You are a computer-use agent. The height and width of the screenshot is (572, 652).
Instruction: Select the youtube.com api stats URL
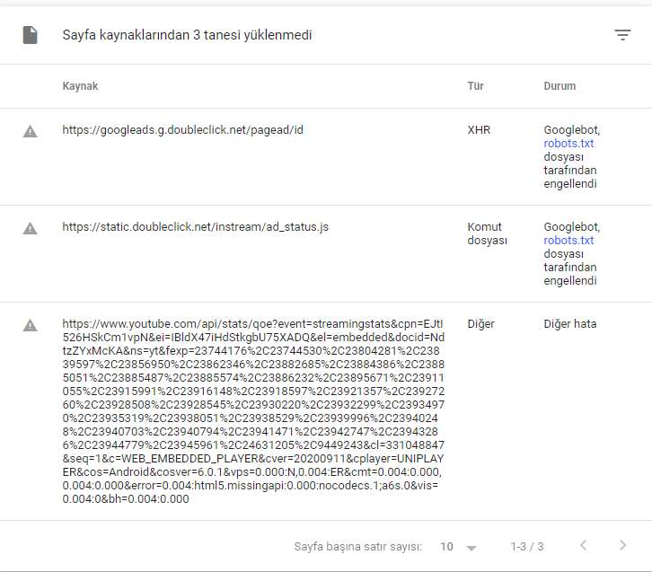click(x=253, y=411)
